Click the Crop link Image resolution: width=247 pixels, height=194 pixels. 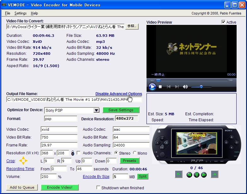pos(11,161)
